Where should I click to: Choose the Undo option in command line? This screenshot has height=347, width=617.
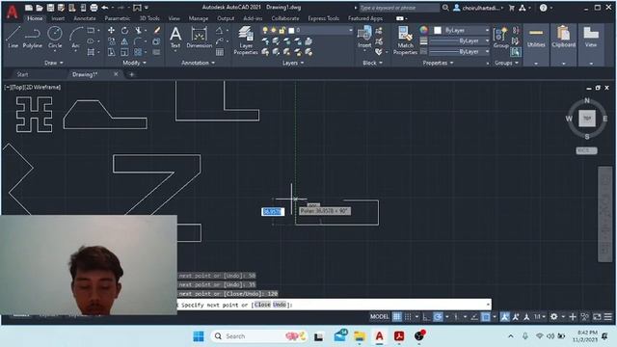pyautogui.click(x=280, y=305)
